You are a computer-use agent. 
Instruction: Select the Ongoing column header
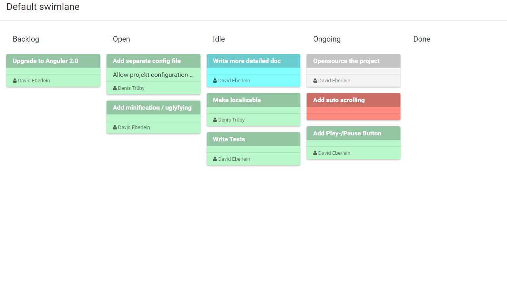click(327, 39)
